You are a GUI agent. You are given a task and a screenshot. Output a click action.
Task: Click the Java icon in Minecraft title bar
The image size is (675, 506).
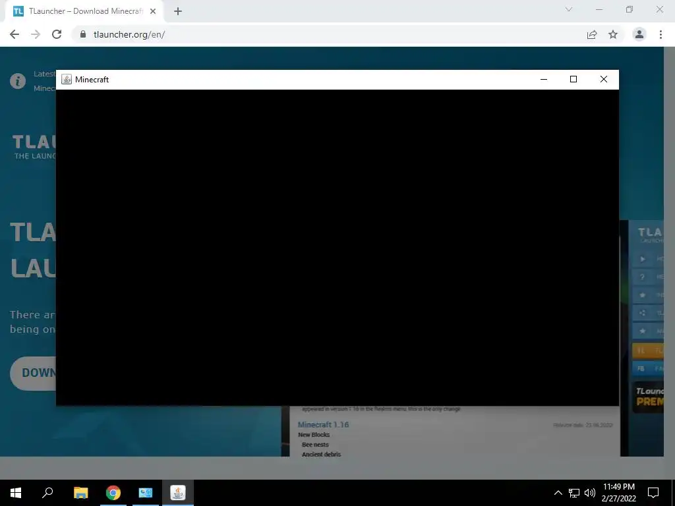click(67, 79)
